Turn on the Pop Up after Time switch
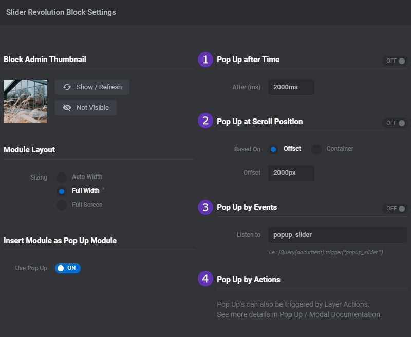The height and width of the screenshot is (337, 411). [395, 61]
